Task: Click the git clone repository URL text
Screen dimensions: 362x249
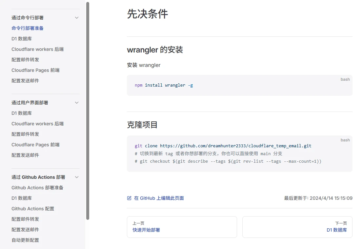Action: pos(235,146)
